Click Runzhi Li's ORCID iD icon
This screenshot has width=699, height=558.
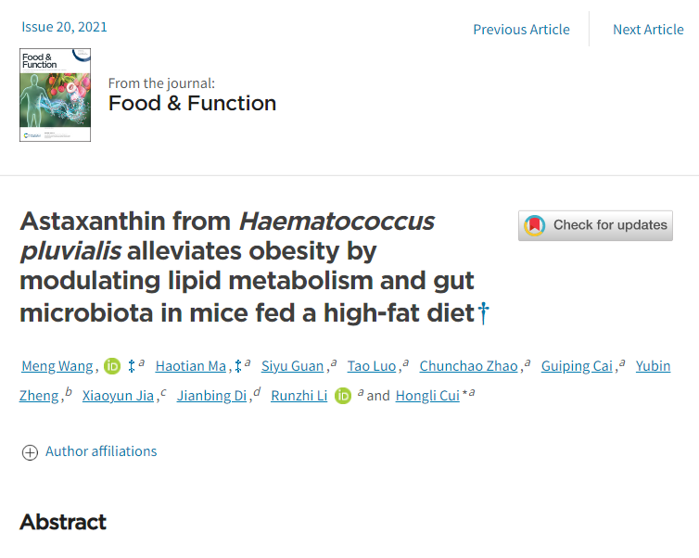click(x=343, y=396)
